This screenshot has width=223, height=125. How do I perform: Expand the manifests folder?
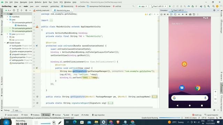tap(8, 17)
